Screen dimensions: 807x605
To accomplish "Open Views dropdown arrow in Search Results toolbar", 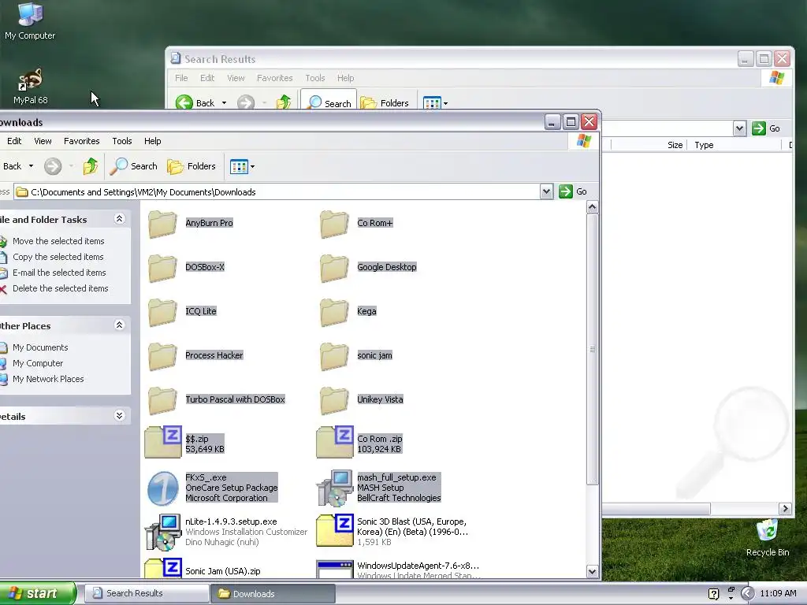I will click(446, 103).
